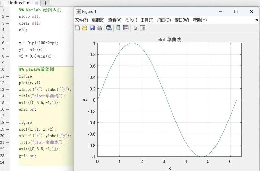This screenshot has height=171, width=260.
Task: Click the code line 'x = 0:pi/100:2*pi;'
Action: coord(38,43)
